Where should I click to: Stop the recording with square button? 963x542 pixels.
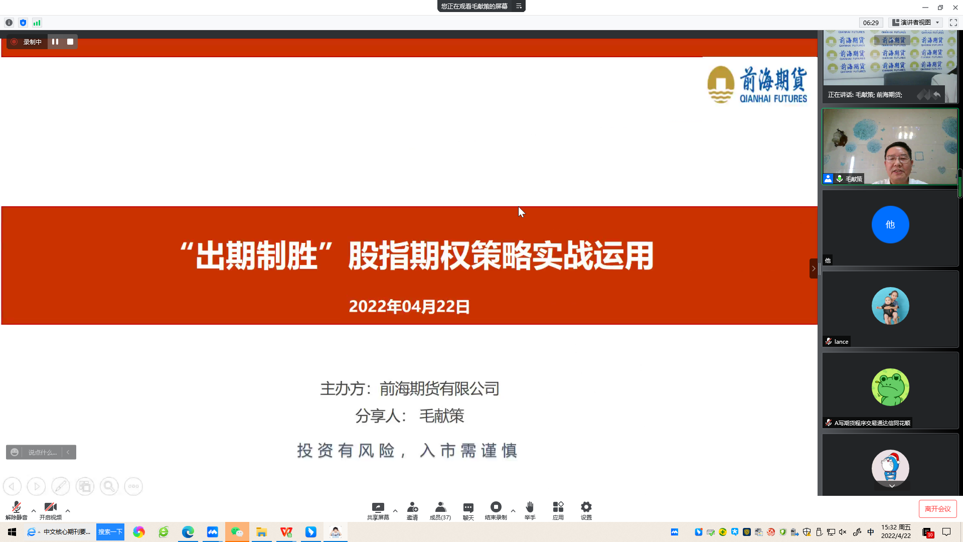(70, 42)
